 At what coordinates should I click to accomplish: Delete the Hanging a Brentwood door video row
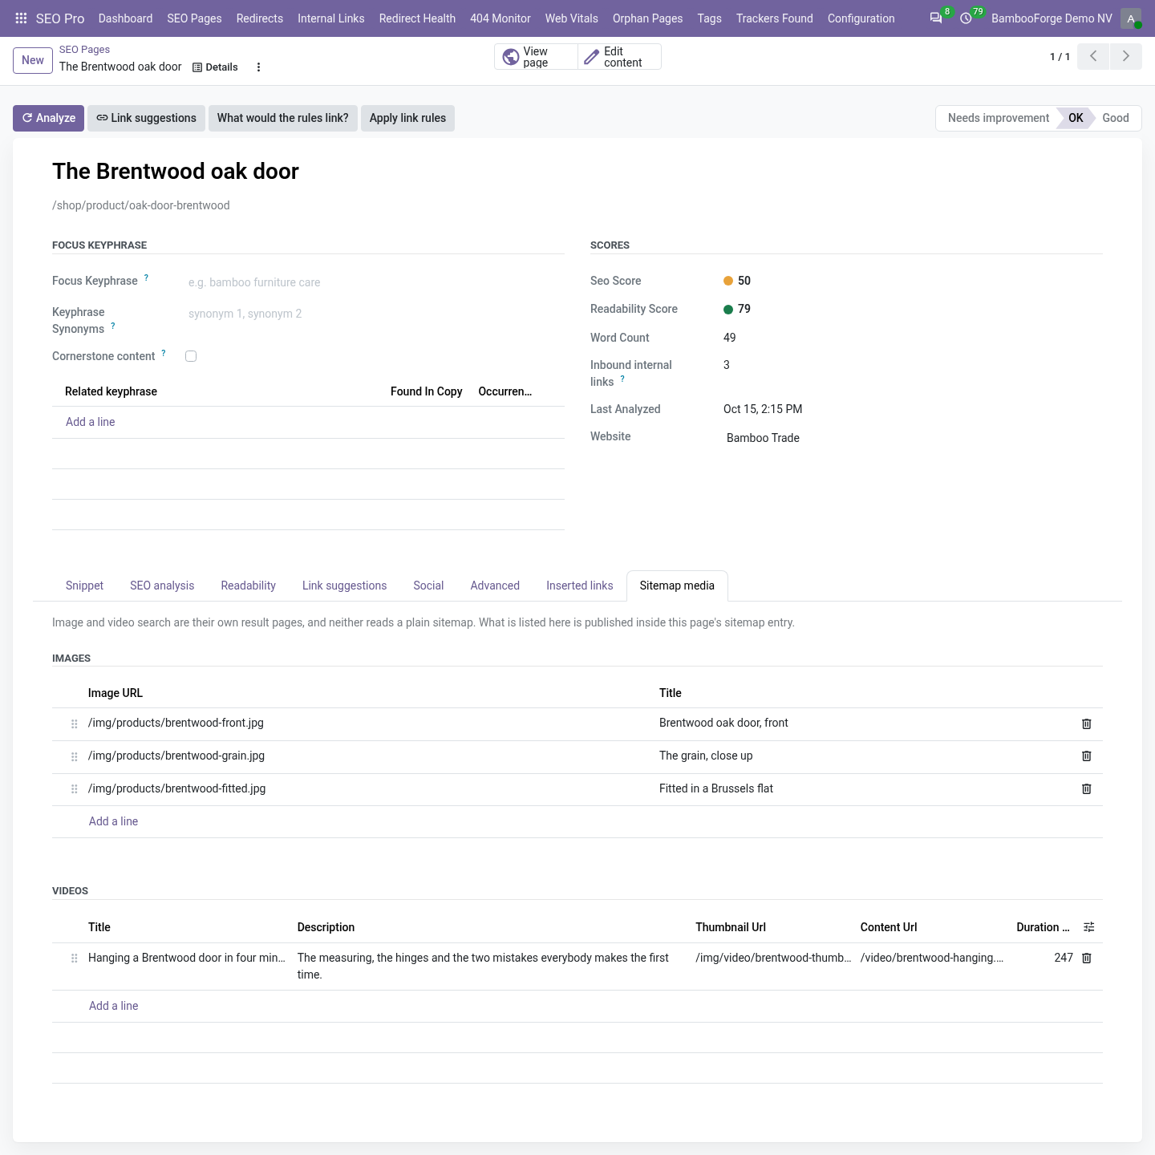click(1087, 958)
